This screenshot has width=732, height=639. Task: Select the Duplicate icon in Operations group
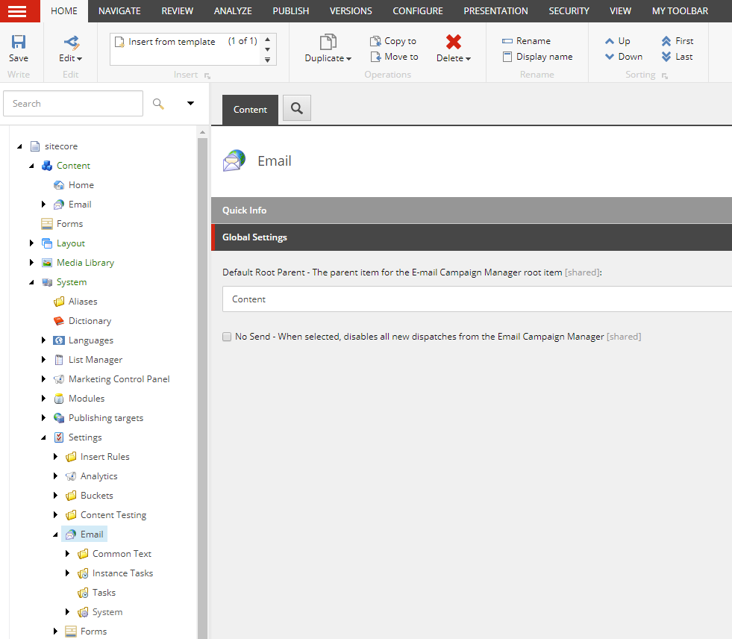pos(328,41)
